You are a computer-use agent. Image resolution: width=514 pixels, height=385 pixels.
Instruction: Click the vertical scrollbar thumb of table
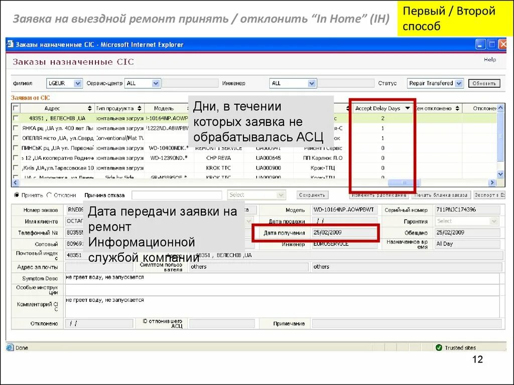coord(500,136)
